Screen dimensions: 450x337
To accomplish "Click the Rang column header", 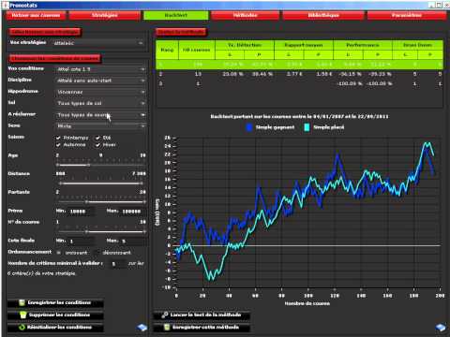I will tap(167, 50).
